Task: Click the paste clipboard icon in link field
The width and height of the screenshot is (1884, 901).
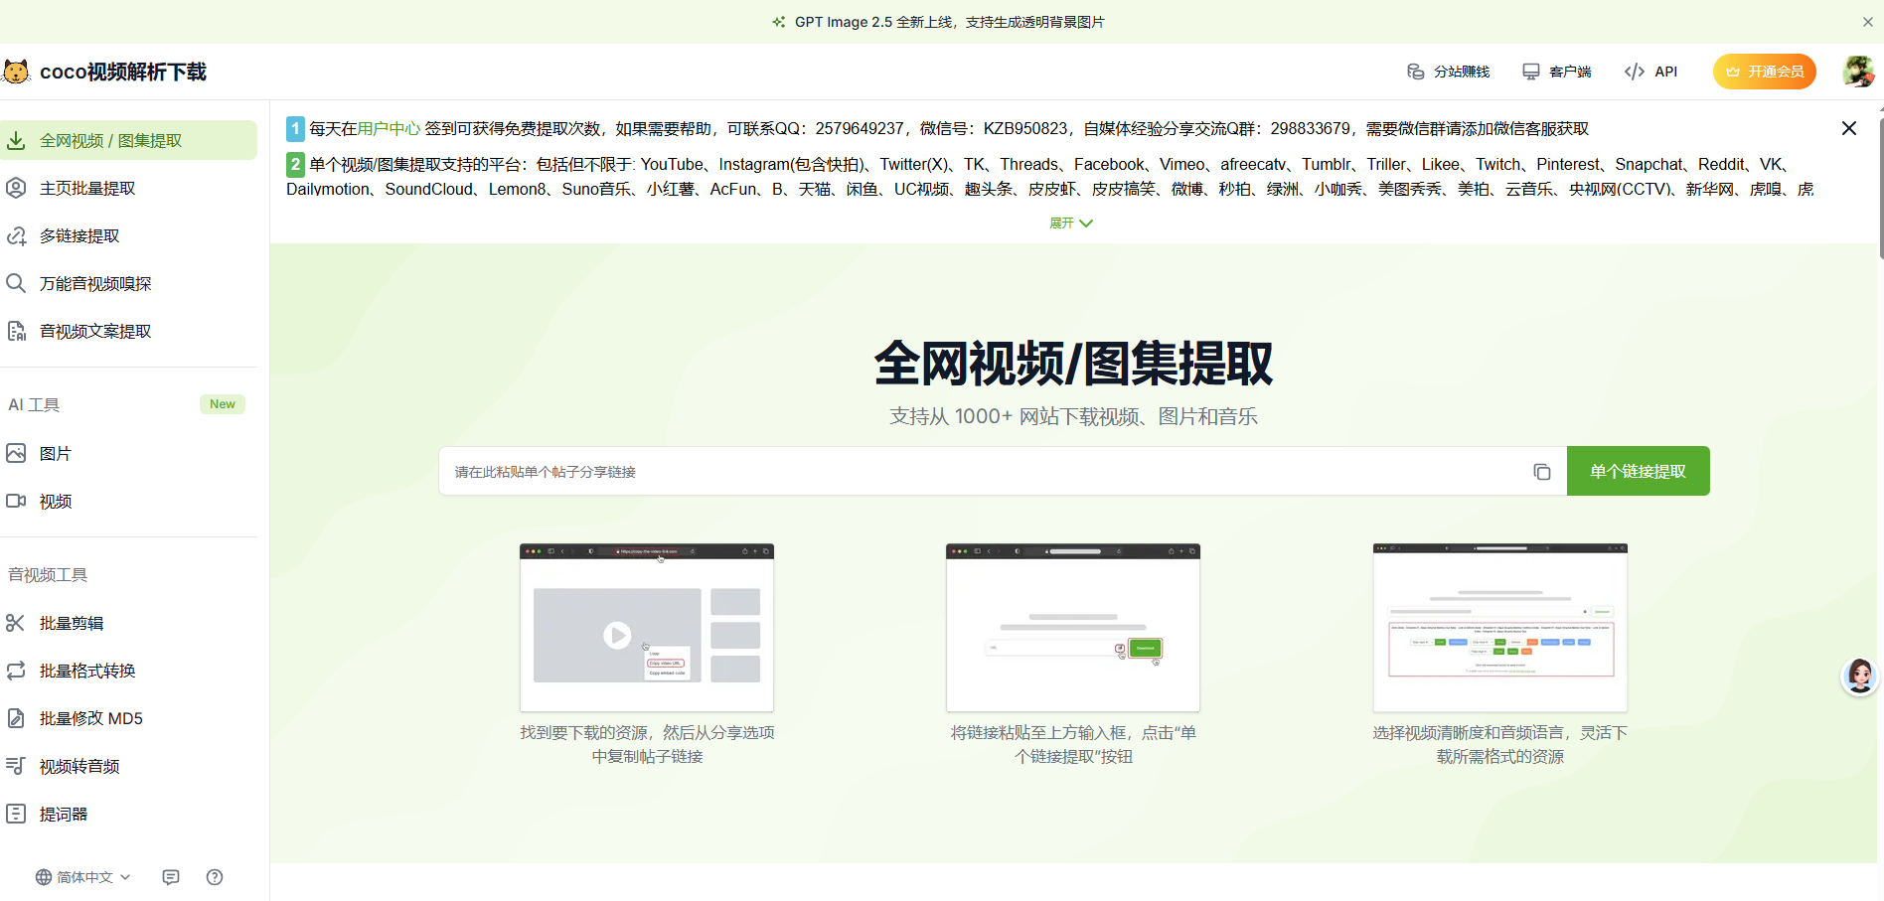Action: pos(1542,472)
